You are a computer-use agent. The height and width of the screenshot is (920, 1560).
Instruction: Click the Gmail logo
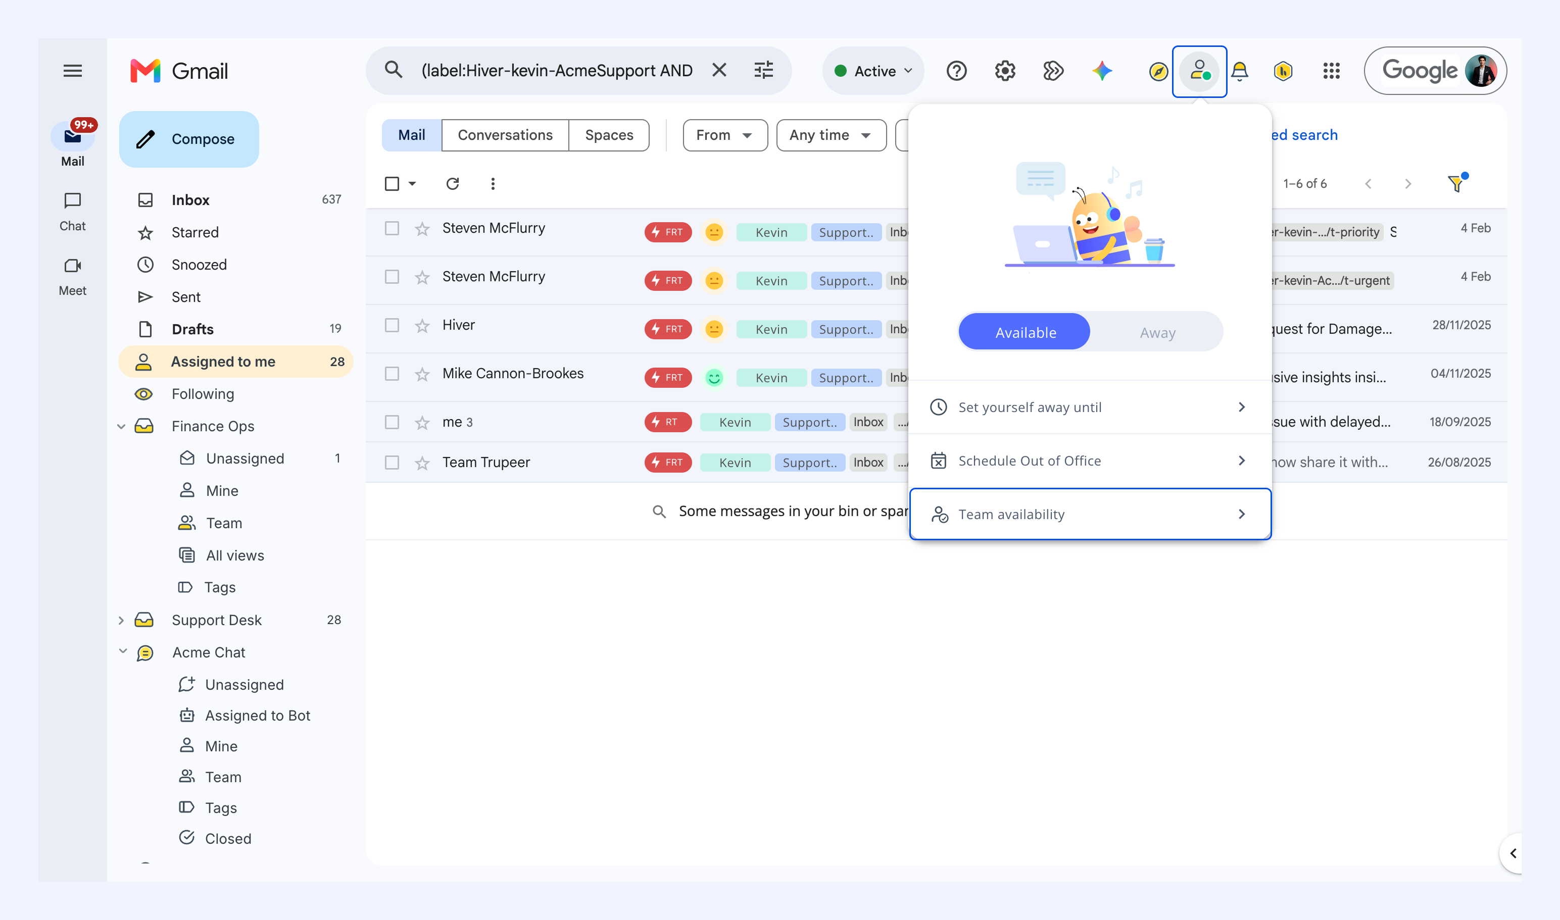point(179,71)
